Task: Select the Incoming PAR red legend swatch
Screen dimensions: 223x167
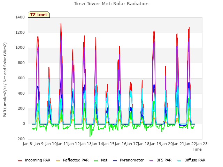Action: tap(20, 161)
